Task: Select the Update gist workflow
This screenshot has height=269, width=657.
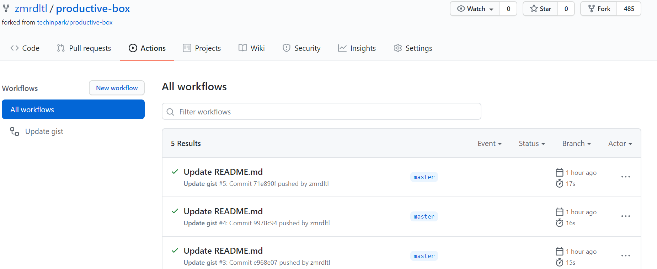Action: tap(44, 131)
